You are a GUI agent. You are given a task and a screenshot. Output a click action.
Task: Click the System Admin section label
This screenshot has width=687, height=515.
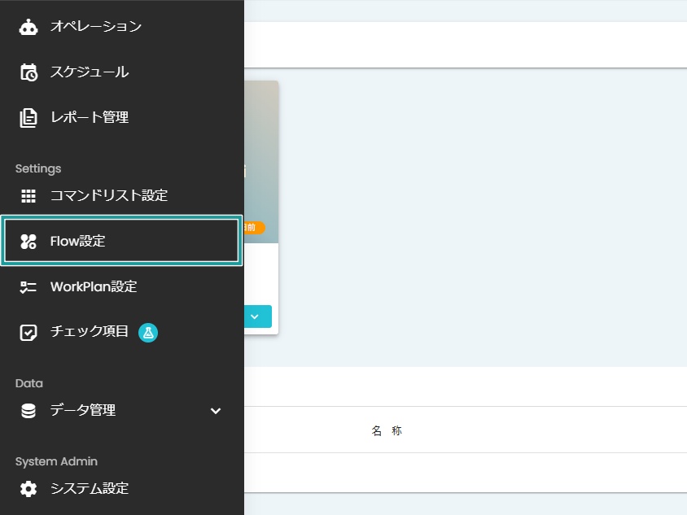pyautogui.click(x=56, y=461)
